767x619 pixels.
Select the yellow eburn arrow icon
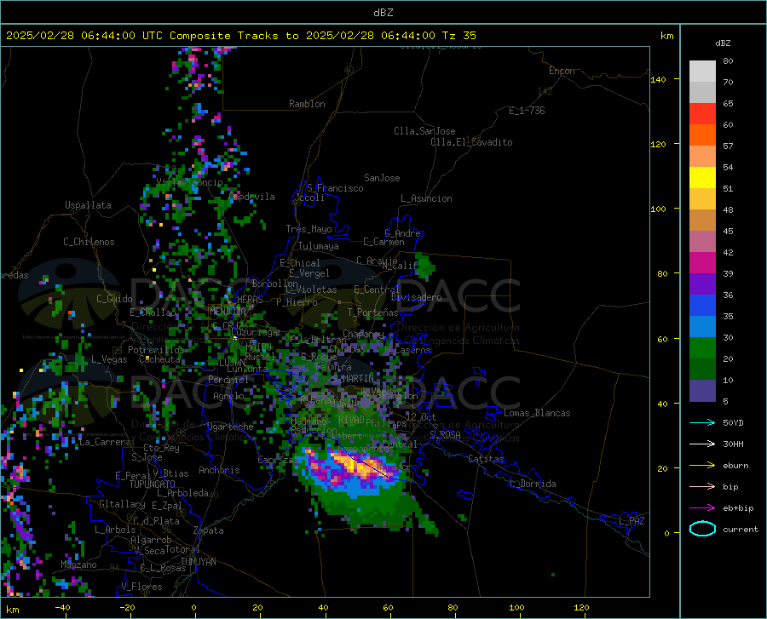[702, 465]
